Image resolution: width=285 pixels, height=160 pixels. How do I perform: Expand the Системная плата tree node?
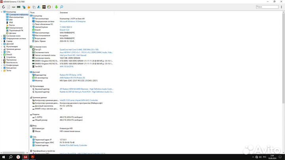[2, 36]
